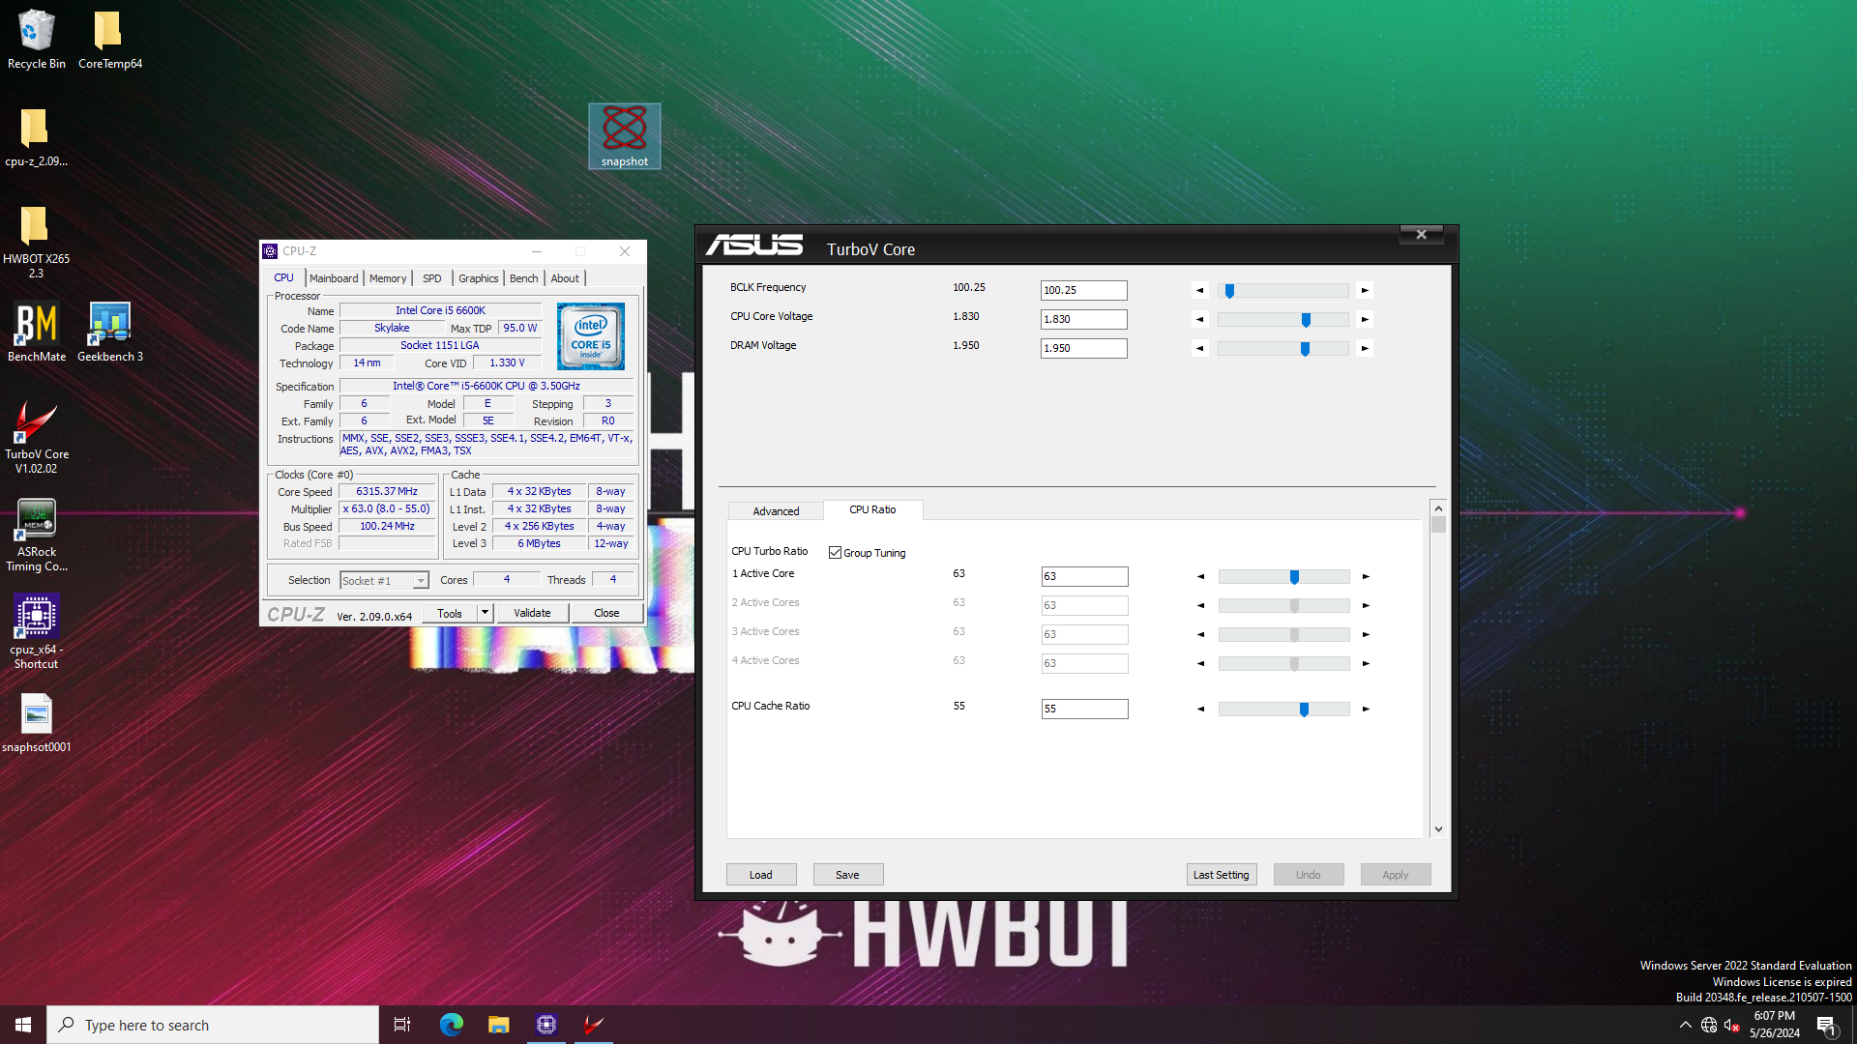Viewport: 1857px width, 1044px height.
Task: Click the Save button in TurboV Core
Action: [x=848, y=875]
